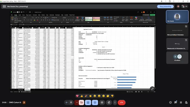This screenshot has height=107, width=190.
Task: Switch to the Retail_Data sheet tab
Action: (21, 90)
